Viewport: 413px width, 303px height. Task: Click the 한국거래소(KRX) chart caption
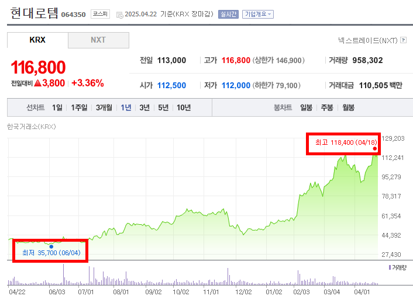point(32,127)
